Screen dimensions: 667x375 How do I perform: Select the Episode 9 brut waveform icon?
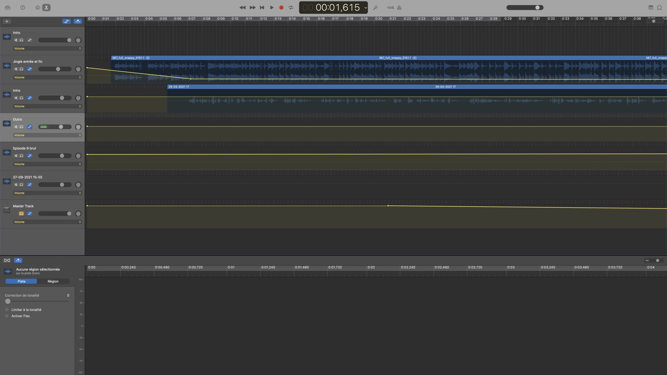coord(7,152)
